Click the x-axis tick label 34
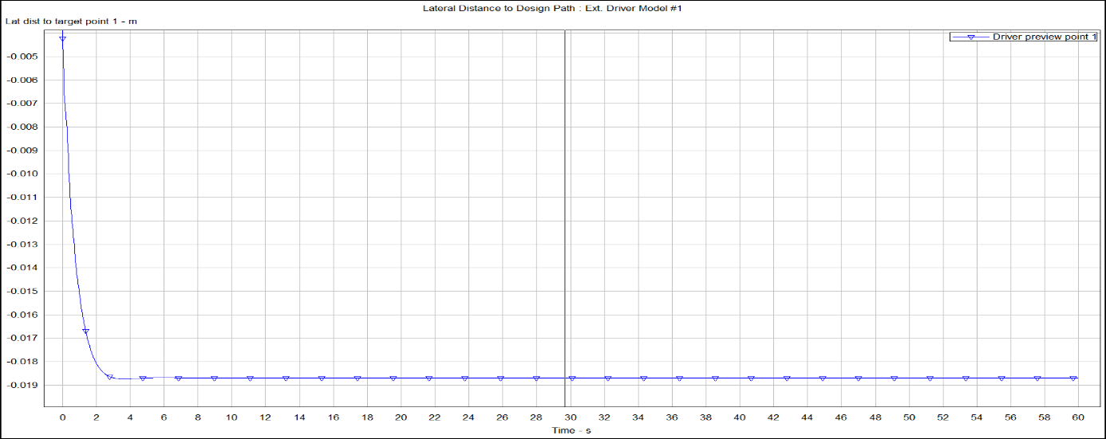 pos(638,417)
